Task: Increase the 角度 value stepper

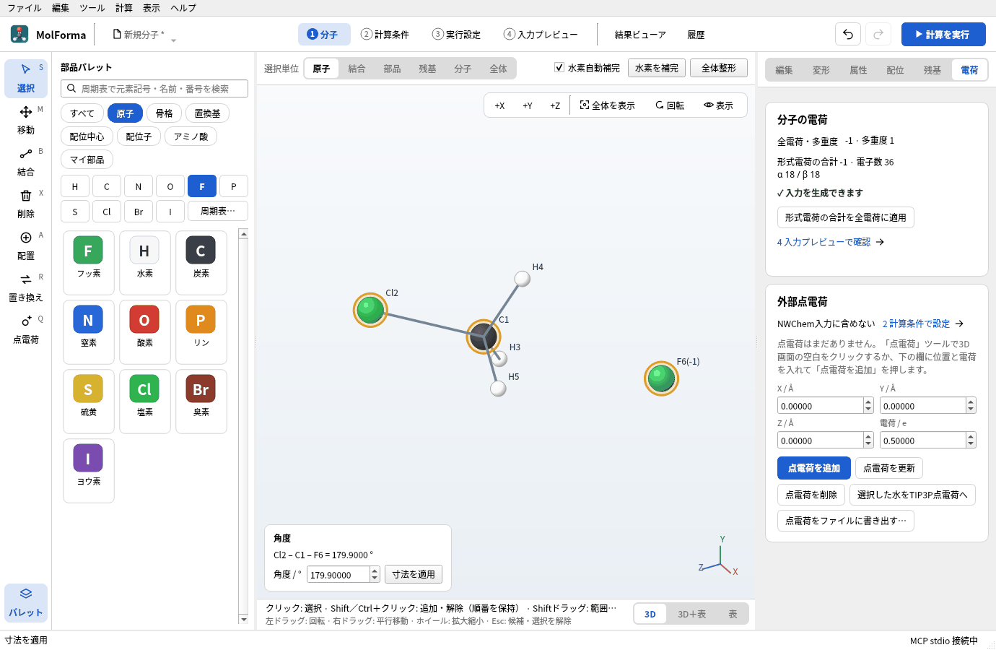Action: [375, 571]
